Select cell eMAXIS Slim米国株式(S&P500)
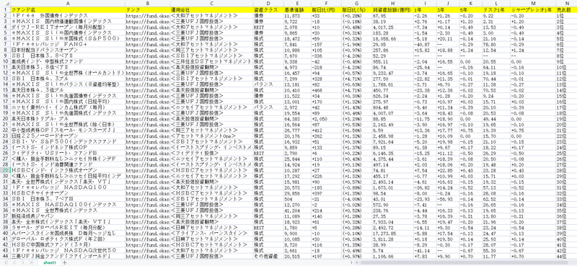Viewport: 577px width, 266px height. 68,38
